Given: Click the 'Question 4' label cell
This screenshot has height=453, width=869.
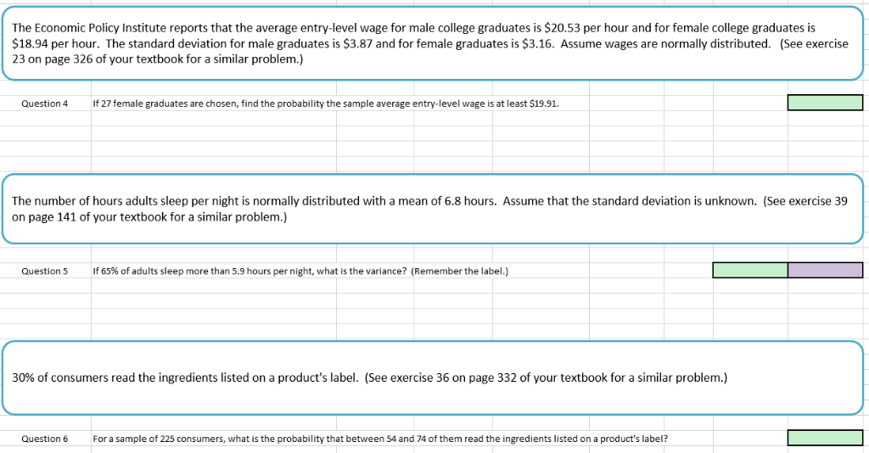Looking at the screenshot, I should click(45, 103).
